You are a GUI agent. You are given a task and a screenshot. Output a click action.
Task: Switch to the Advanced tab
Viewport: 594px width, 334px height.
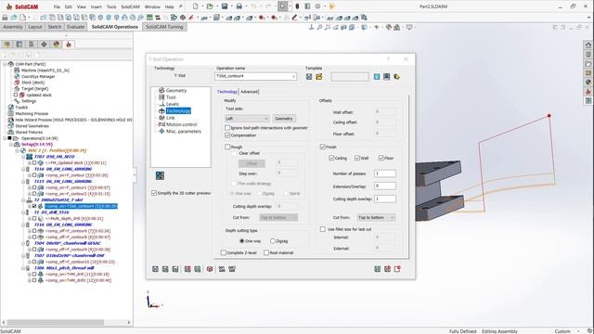pyautogui.click(x=250, y=92)
